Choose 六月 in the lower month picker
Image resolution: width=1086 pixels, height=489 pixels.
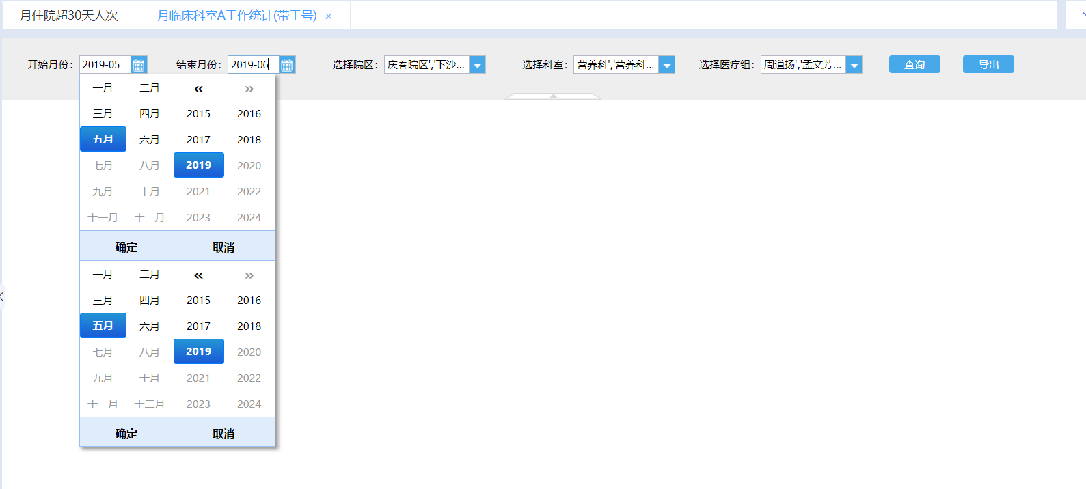[x=149, y=326]
